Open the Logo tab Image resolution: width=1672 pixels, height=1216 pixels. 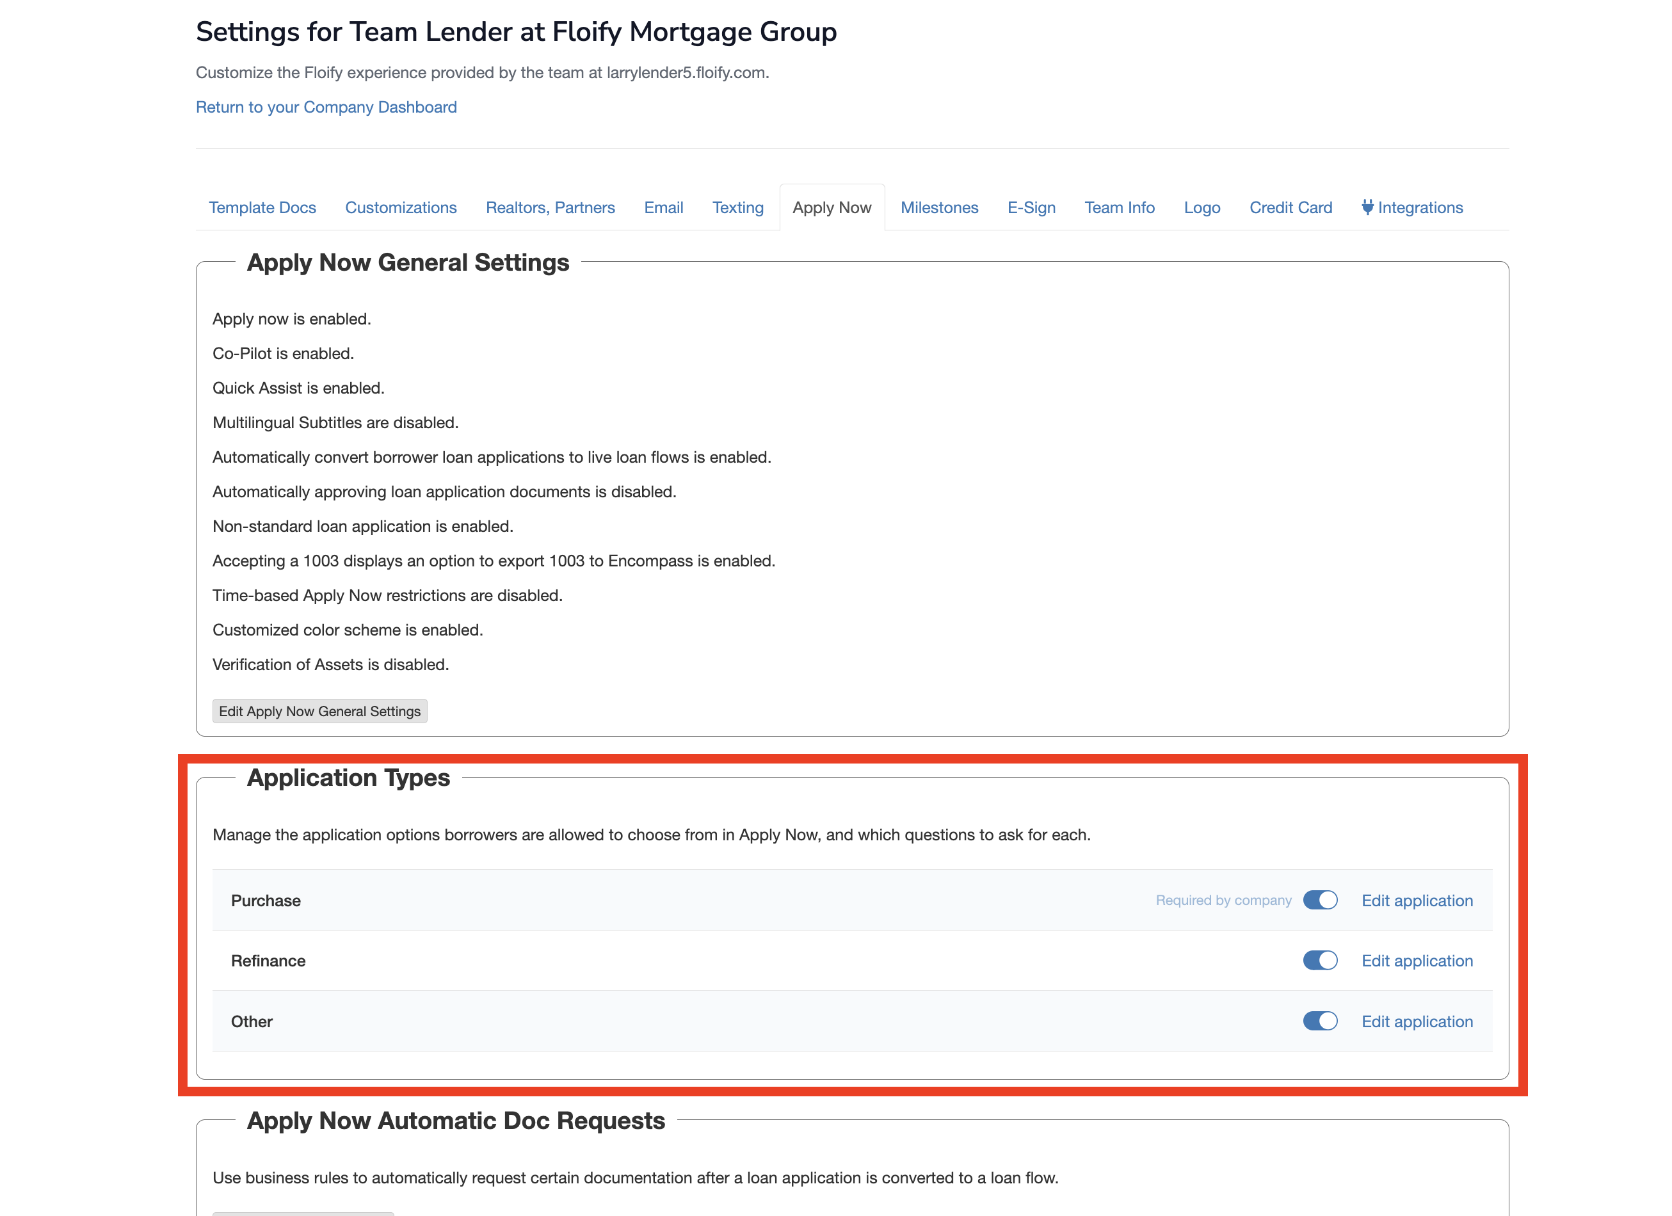pos(1202,208)
